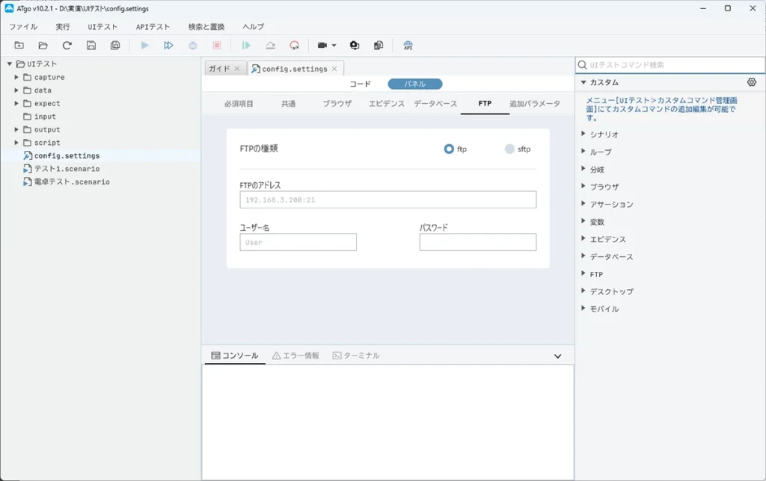Open the ターミナル tab
This screenshot has height=481, width=766.
(x=356, y=356)
